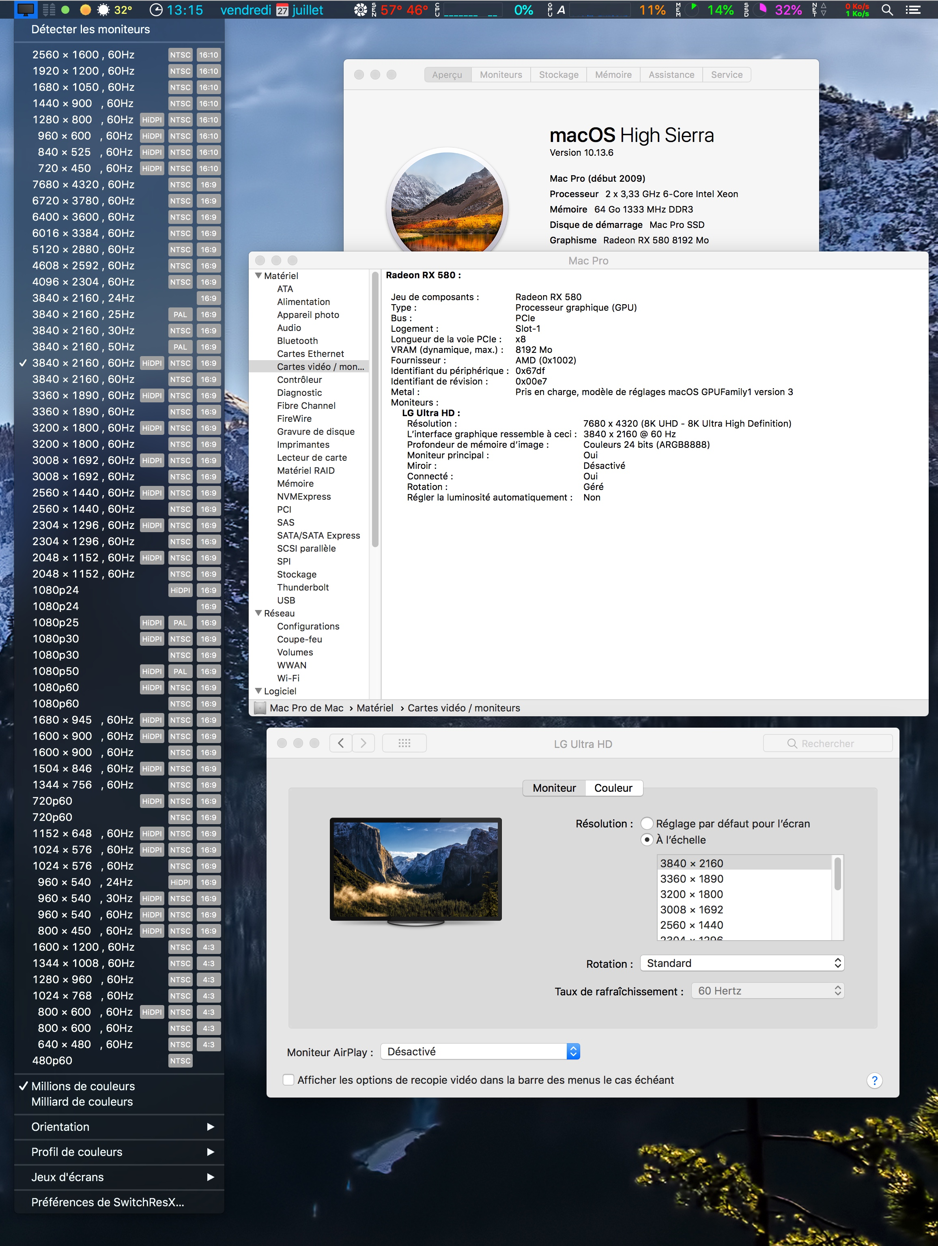Viewport: 938px width, 1246px height.
Task: Click the clock icon in menu bar
Action: [x=156, y=10]
